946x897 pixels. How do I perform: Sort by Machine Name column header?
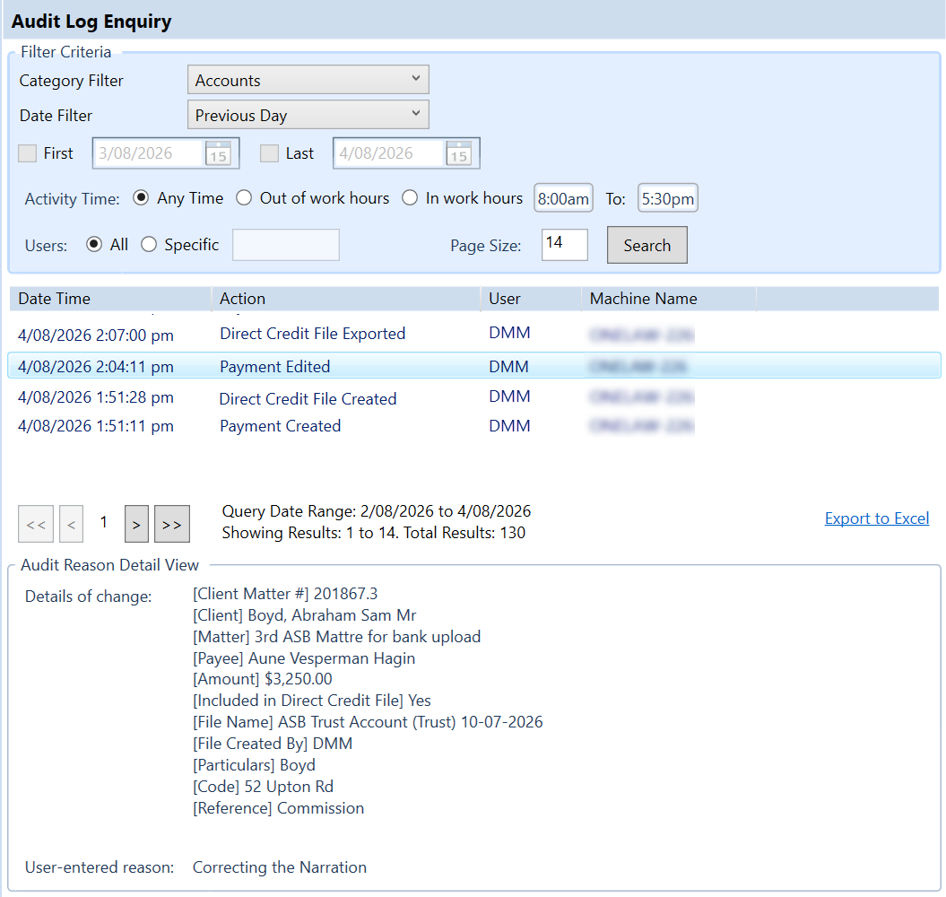[668, 299]
